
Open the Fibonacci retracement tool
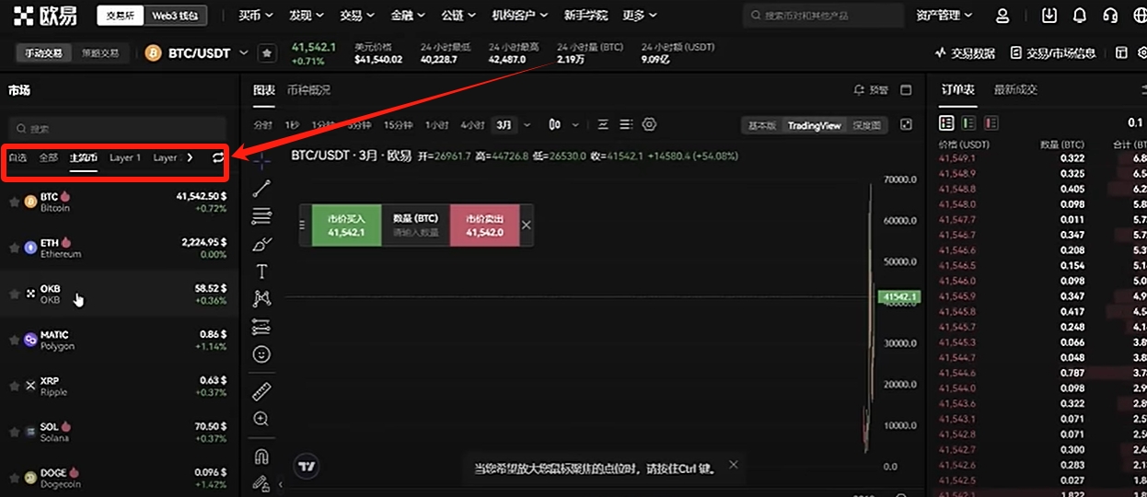pyautogui.click(x=261, y=216)
